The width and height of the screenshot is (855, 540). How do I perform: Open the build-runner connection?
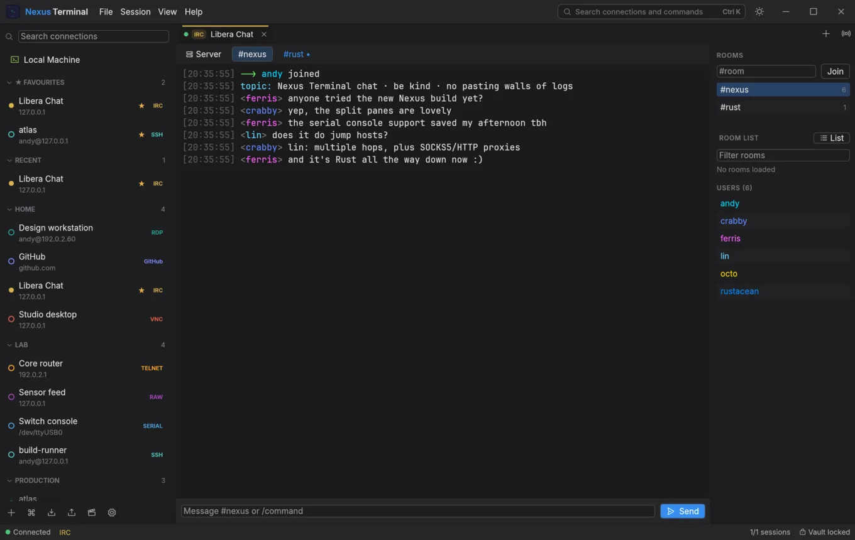87,455
